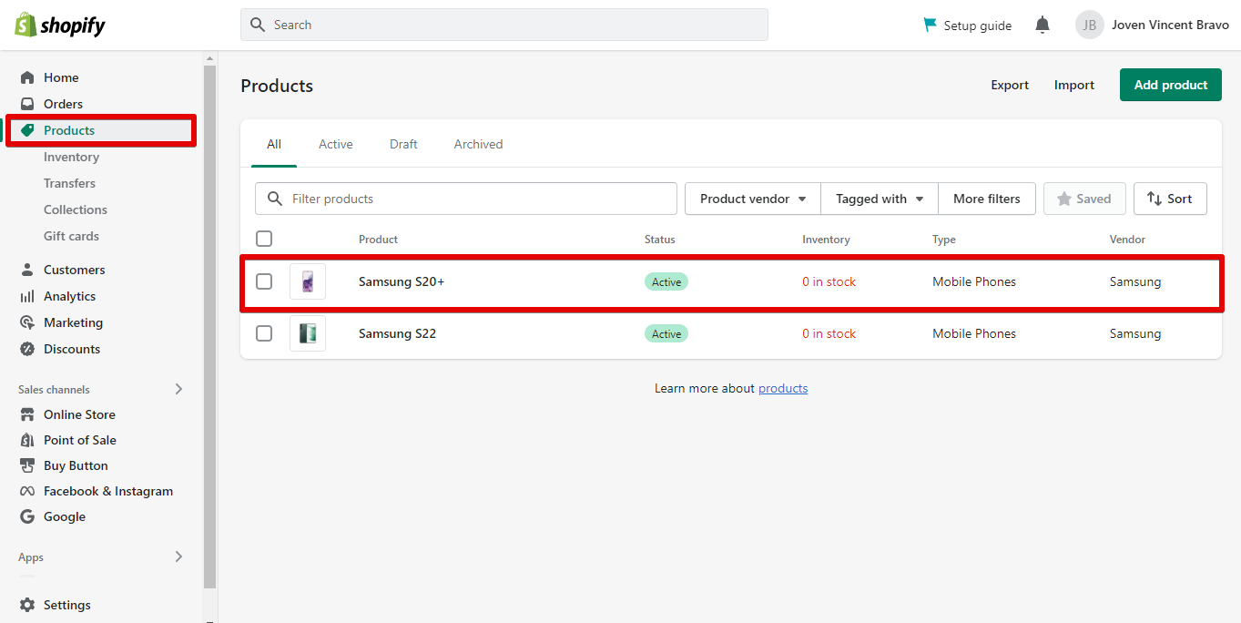Screen dimensions: 1241x623
Task: Click the notifications bell icon
Action: (1043, 26)
